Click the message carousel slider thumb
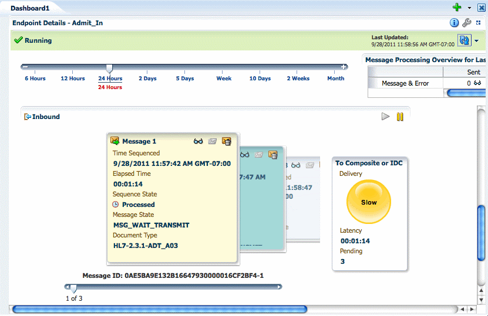 pos(73,288)
